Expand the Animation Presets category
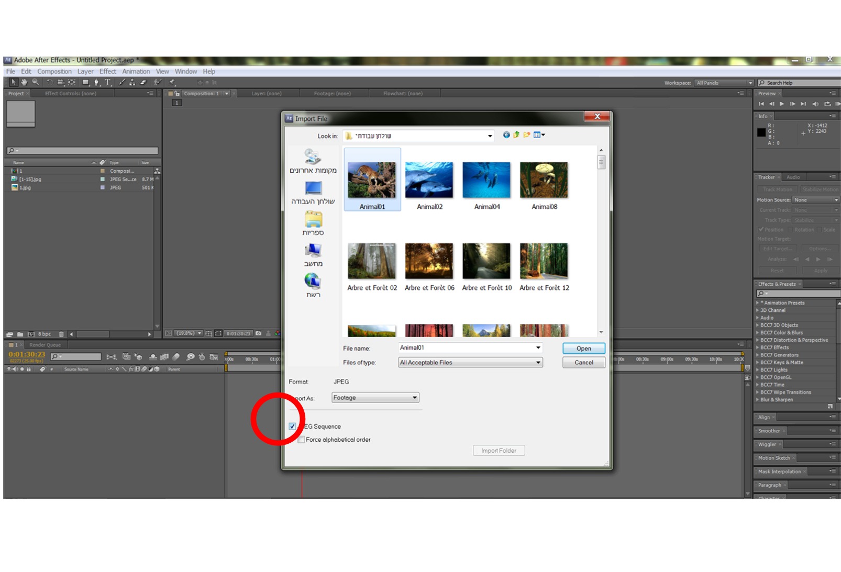The width and height of the screenshot is (841, 572). [757, 303]
